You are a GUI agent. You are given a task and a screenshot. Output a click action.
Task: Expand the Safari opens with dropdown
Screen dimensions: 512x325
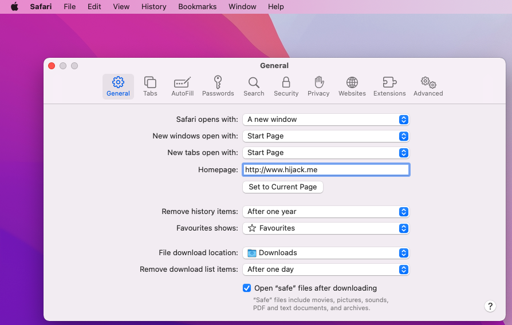326,120
